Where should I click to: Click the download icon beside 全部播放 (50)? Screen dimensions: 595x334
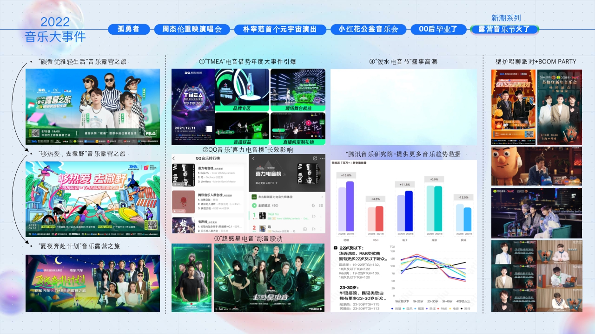(x=313, y=206)
